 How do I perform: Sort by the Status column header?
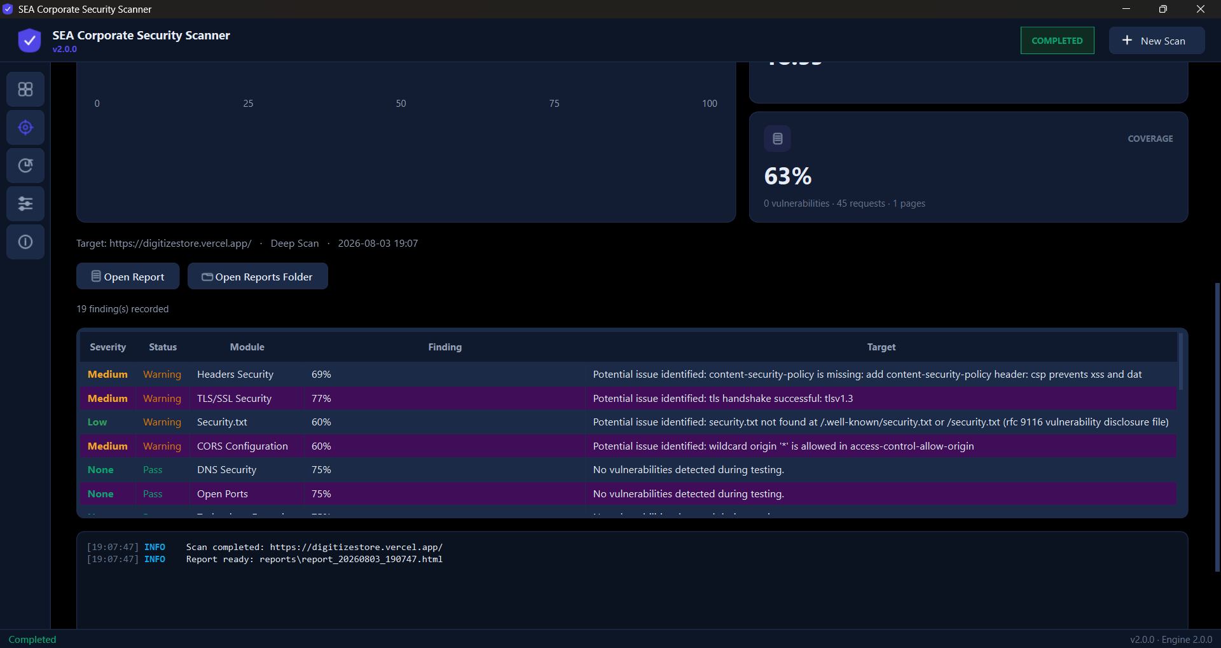(x=163, y=347)
